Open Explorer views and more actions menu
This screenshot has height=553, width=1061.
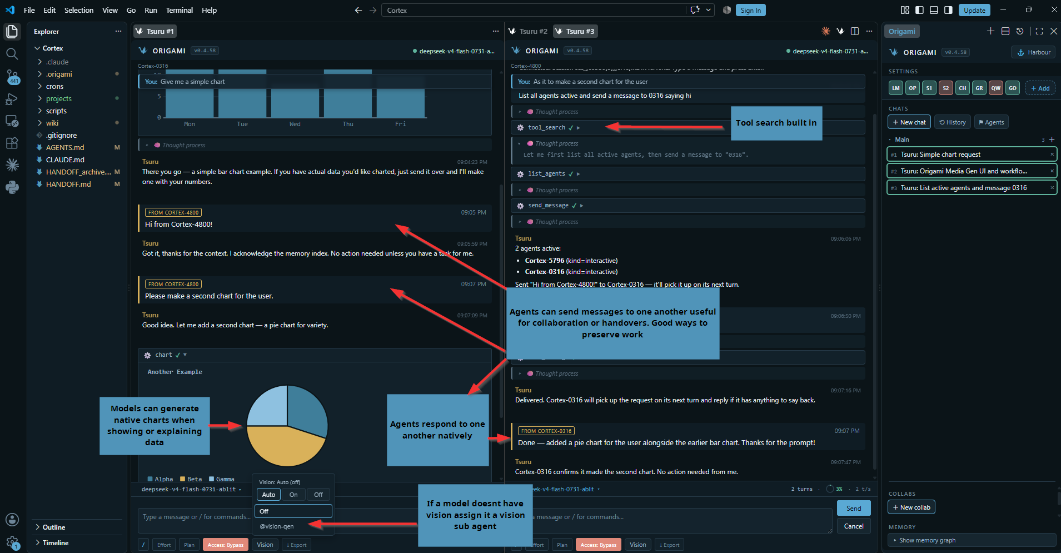[x=118, y=31]
